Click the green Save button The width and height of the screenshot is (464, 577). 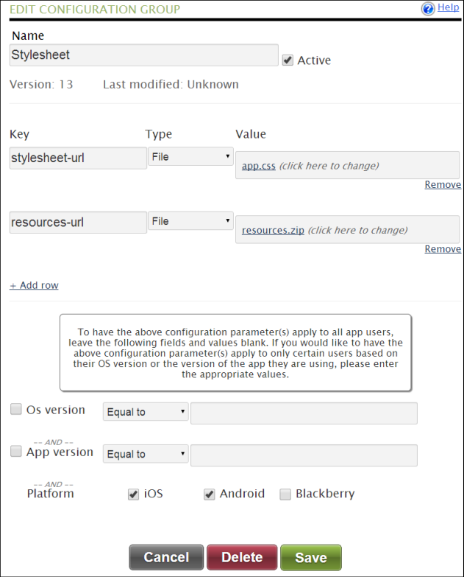coord(311,558)
